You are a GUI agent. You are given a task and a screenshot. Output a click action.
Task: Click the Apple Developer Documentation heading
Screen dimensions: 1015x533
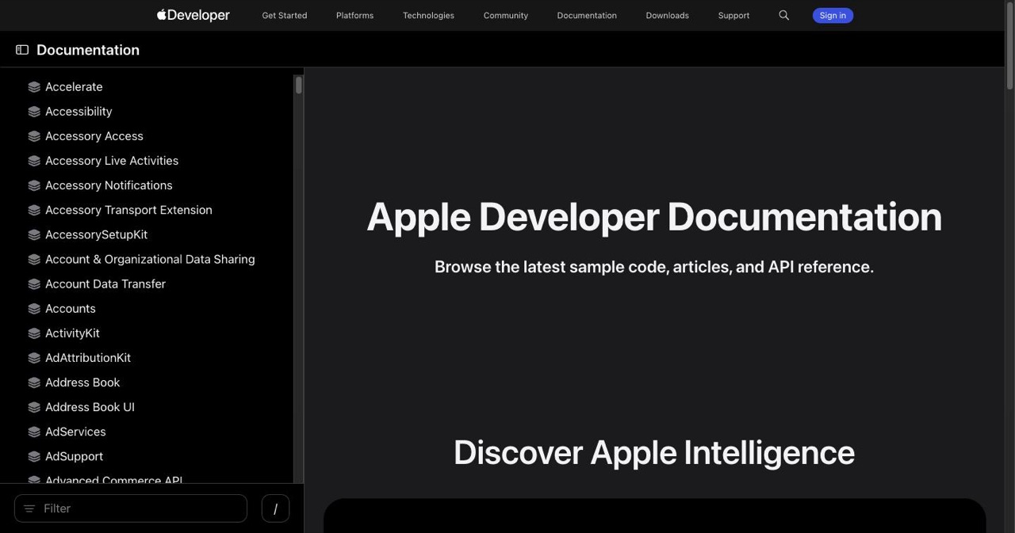(654, 217)
